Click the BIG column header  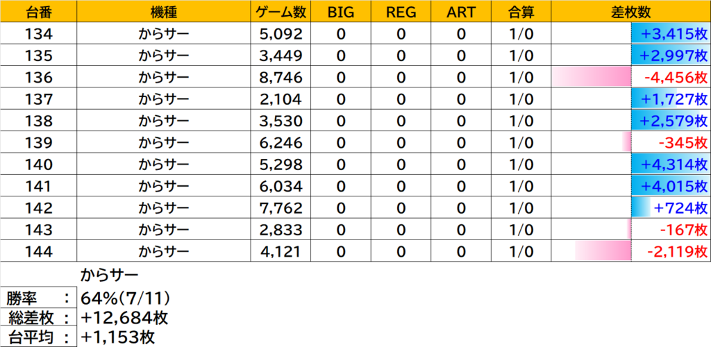[340, 12]
